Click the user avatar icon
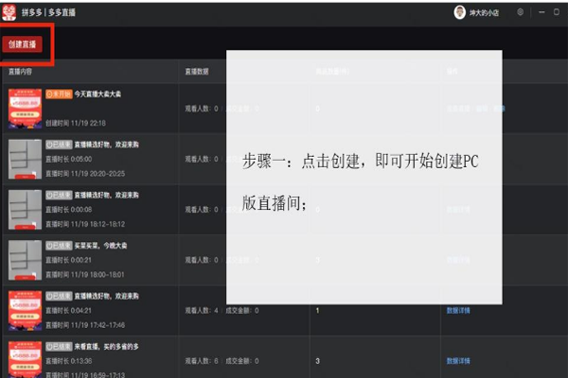 (x=460, y=12)
